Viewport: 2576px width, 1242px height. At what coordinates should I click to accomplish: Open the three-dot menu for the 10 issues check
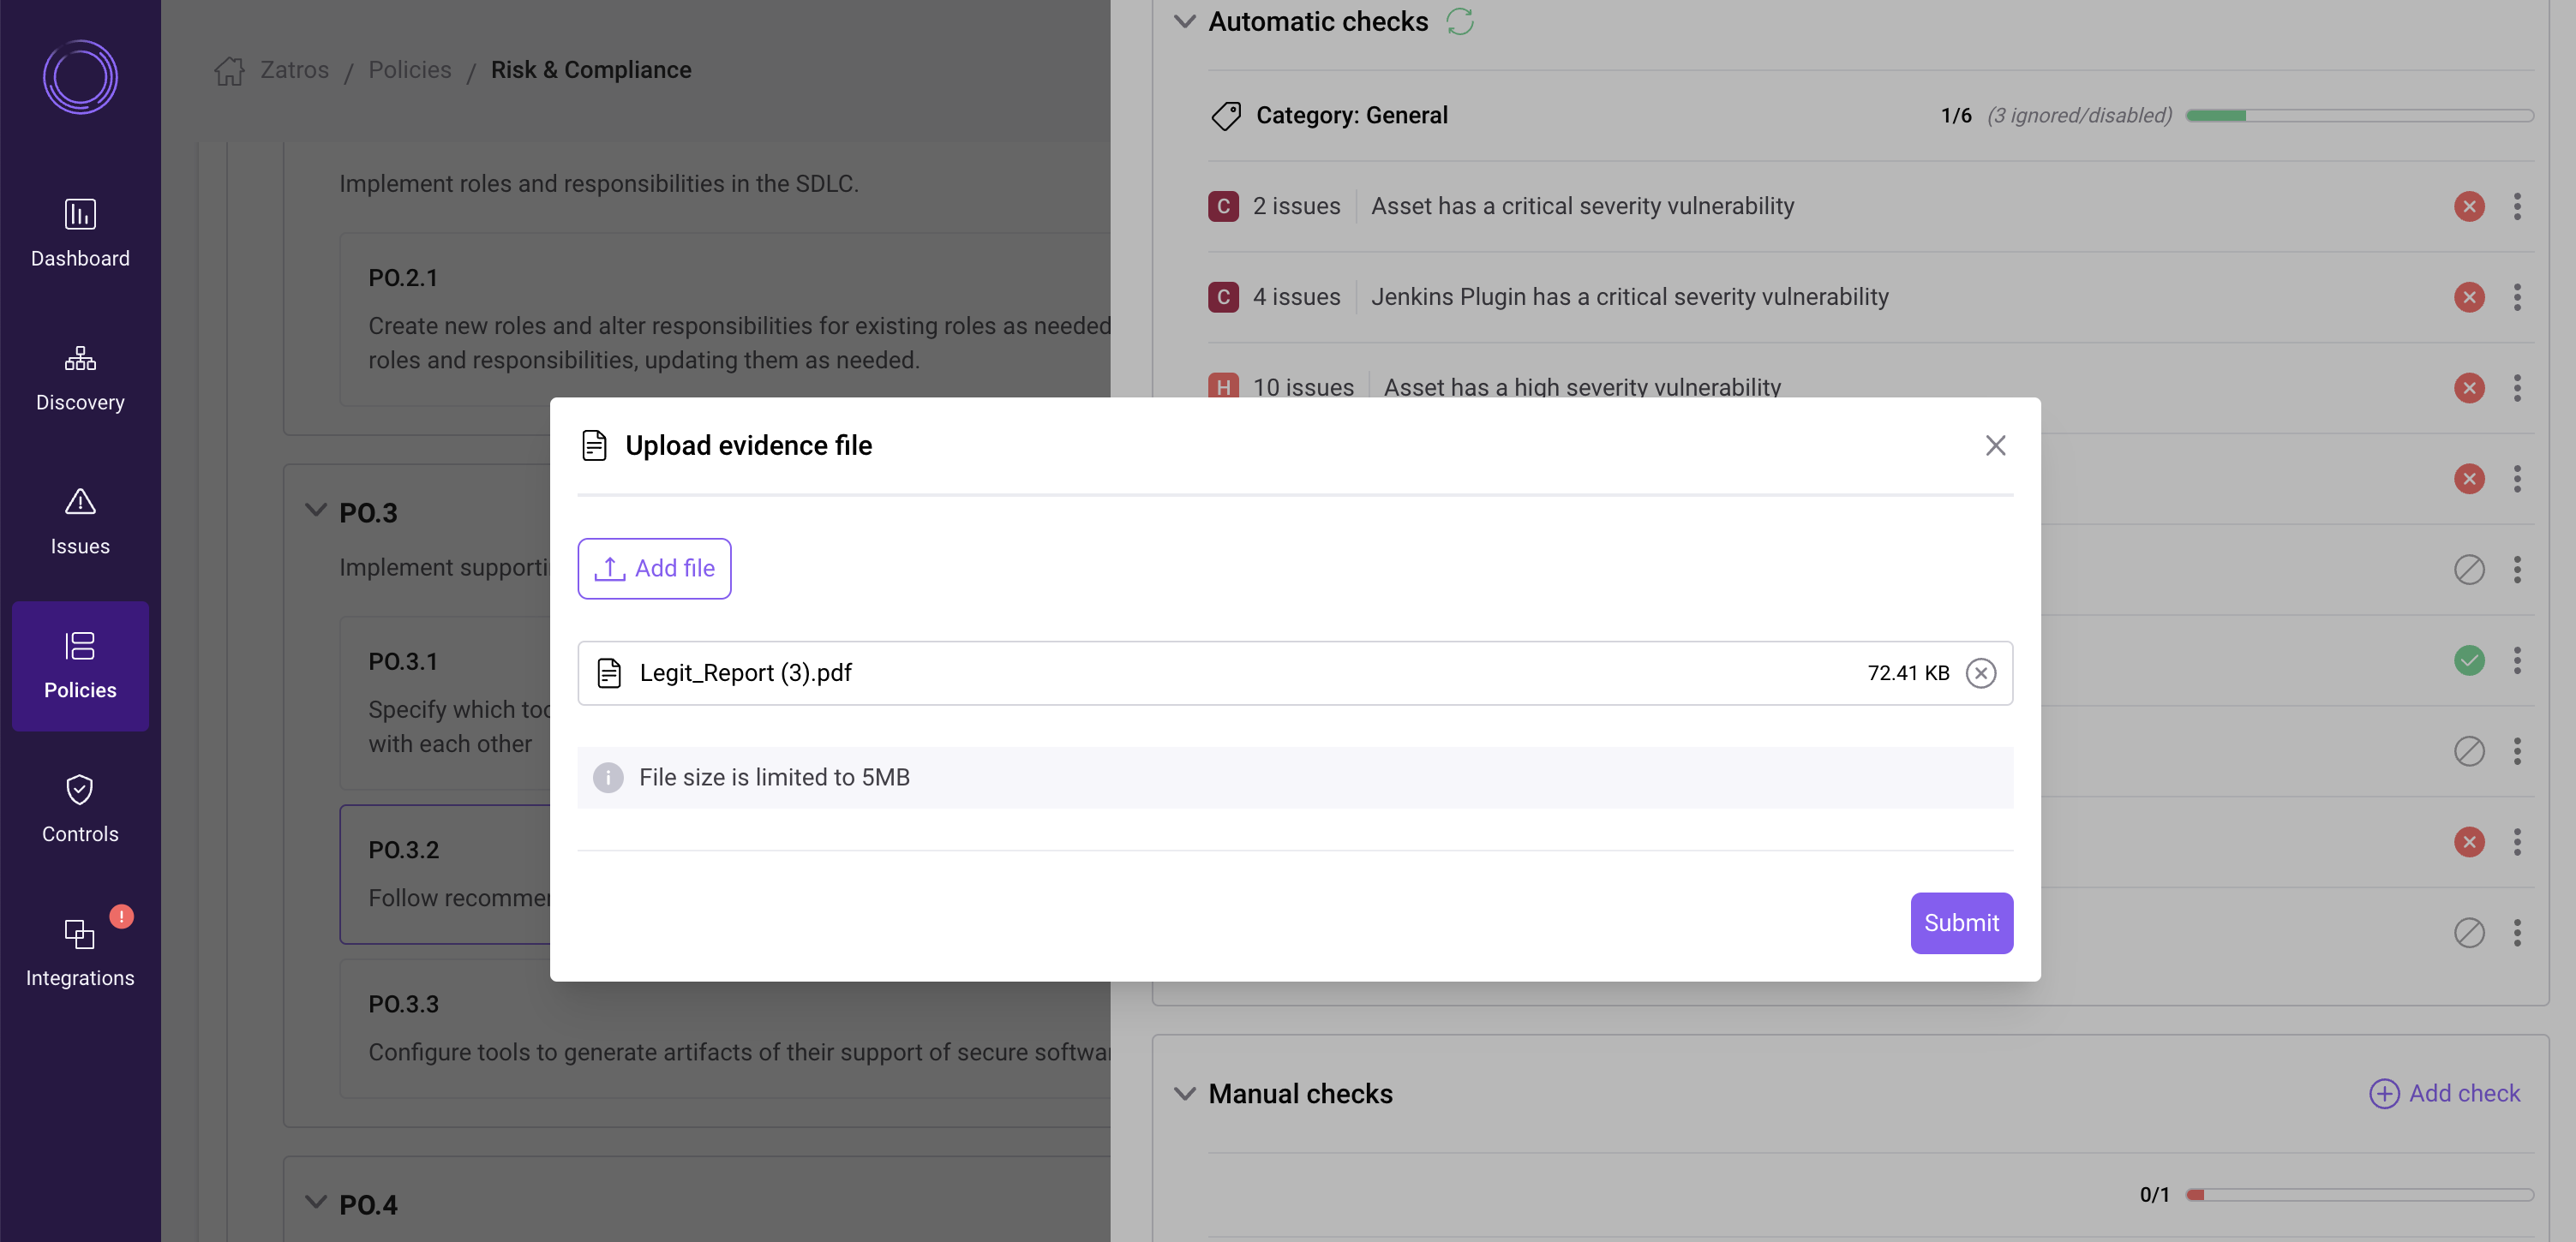[2518, 388]
